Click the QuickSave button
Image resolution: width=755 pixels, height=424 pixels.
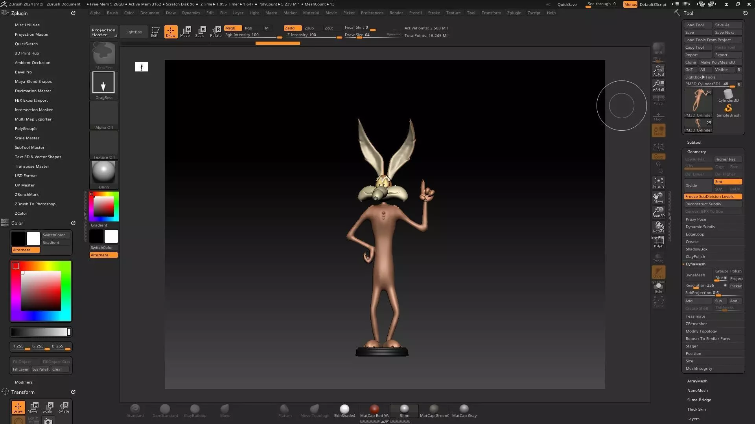[567, 4]
